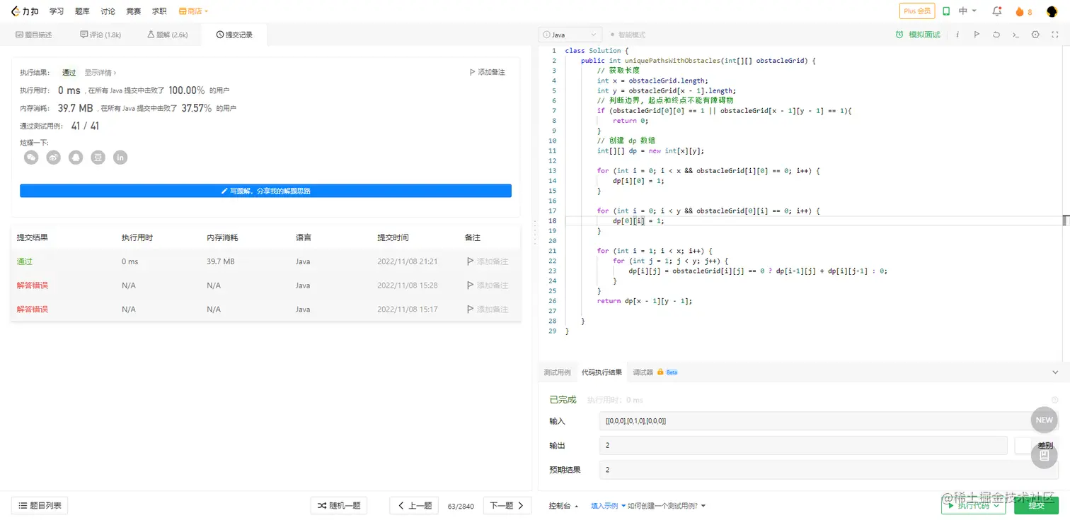
Task: Open the 学习 menu
Action: (x=57, y=11)
